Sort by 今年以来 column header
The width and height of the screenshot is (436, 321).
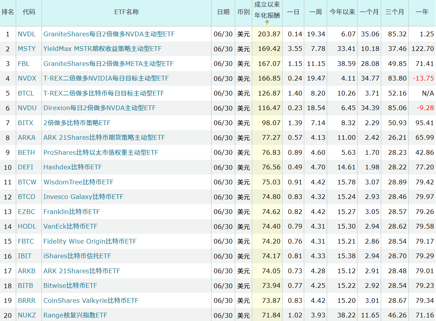pos(342,12)
